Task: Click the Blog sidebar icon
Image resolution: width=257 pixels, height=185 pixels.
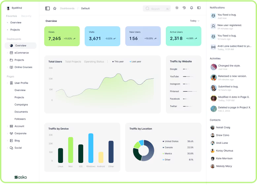Action: tap(12, 140)
